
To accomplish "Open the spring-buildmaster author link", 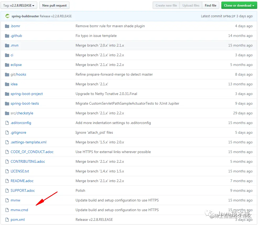I will point(25,16).
